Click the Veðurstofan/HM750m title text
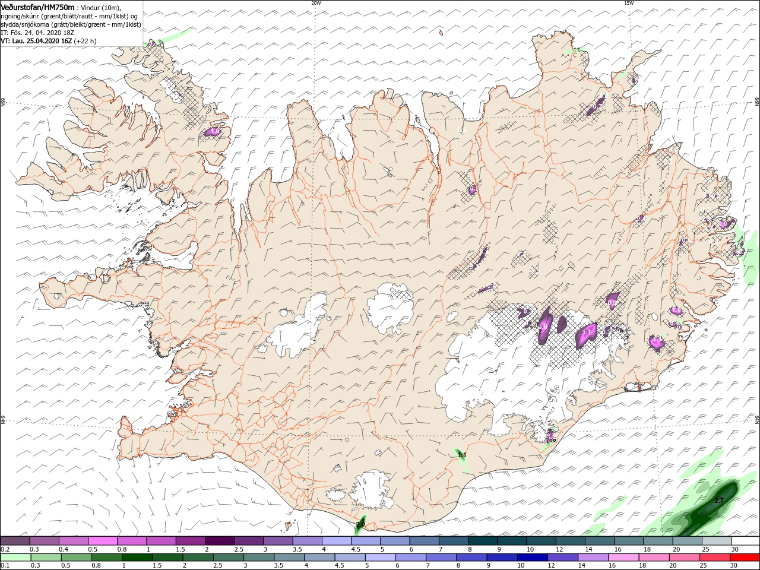 (x=37, y=7)
